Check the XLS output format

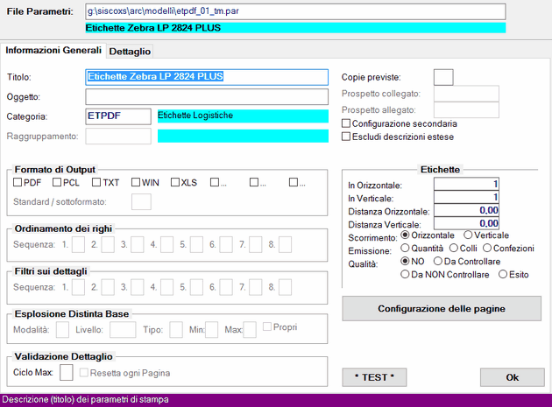[175, 182]
